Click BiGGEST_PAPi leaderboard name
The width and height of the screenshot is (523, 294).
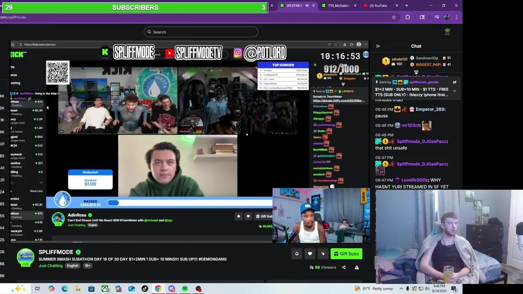(x=428, y=65)
